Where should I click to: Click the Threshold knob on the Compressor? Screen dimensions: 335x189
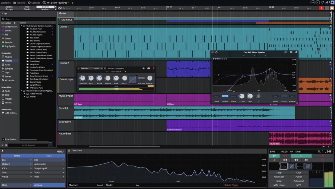82,78
